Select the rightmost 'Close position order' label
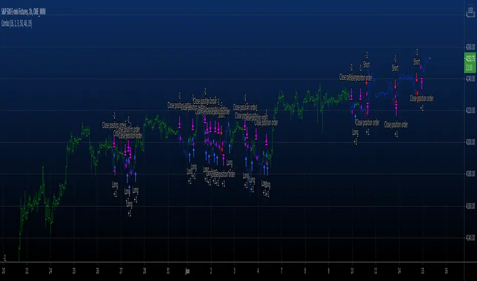477x281 pixels. 422,99
